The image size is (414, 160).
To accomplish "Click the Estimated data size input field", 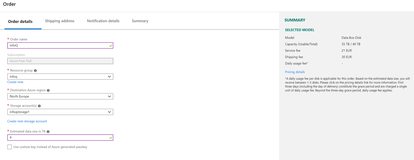I will 60,137.
